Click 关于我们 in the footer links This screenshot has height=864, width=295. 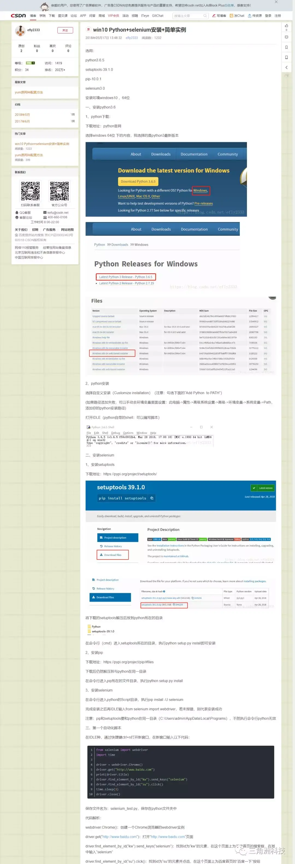click(21, 230)
